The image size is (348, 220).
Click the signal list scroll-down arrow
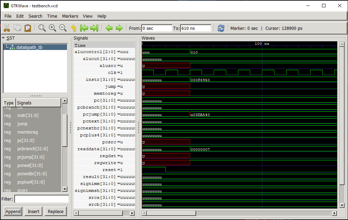click(65, 189)
